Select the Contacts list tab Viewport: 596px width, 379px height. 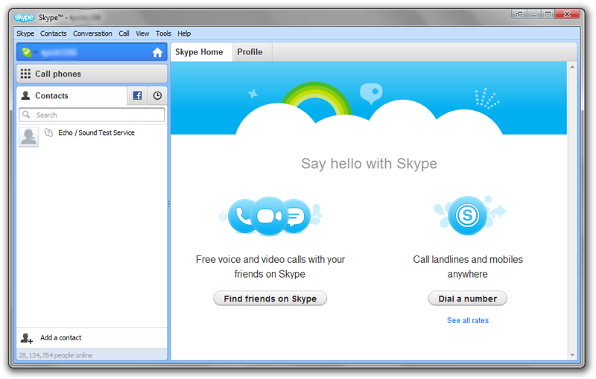pyautogui.click(x=72, y=96)
